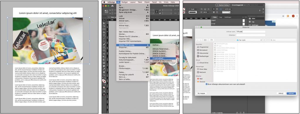Viewport: 300px width, 114px height.
Task: Expand the Grunnleggende workspace dropdown
Action: point(238,5)
